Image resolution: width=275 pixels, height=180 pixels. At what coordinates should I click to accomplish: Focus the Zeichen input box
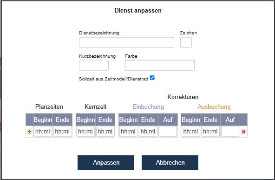186,42
